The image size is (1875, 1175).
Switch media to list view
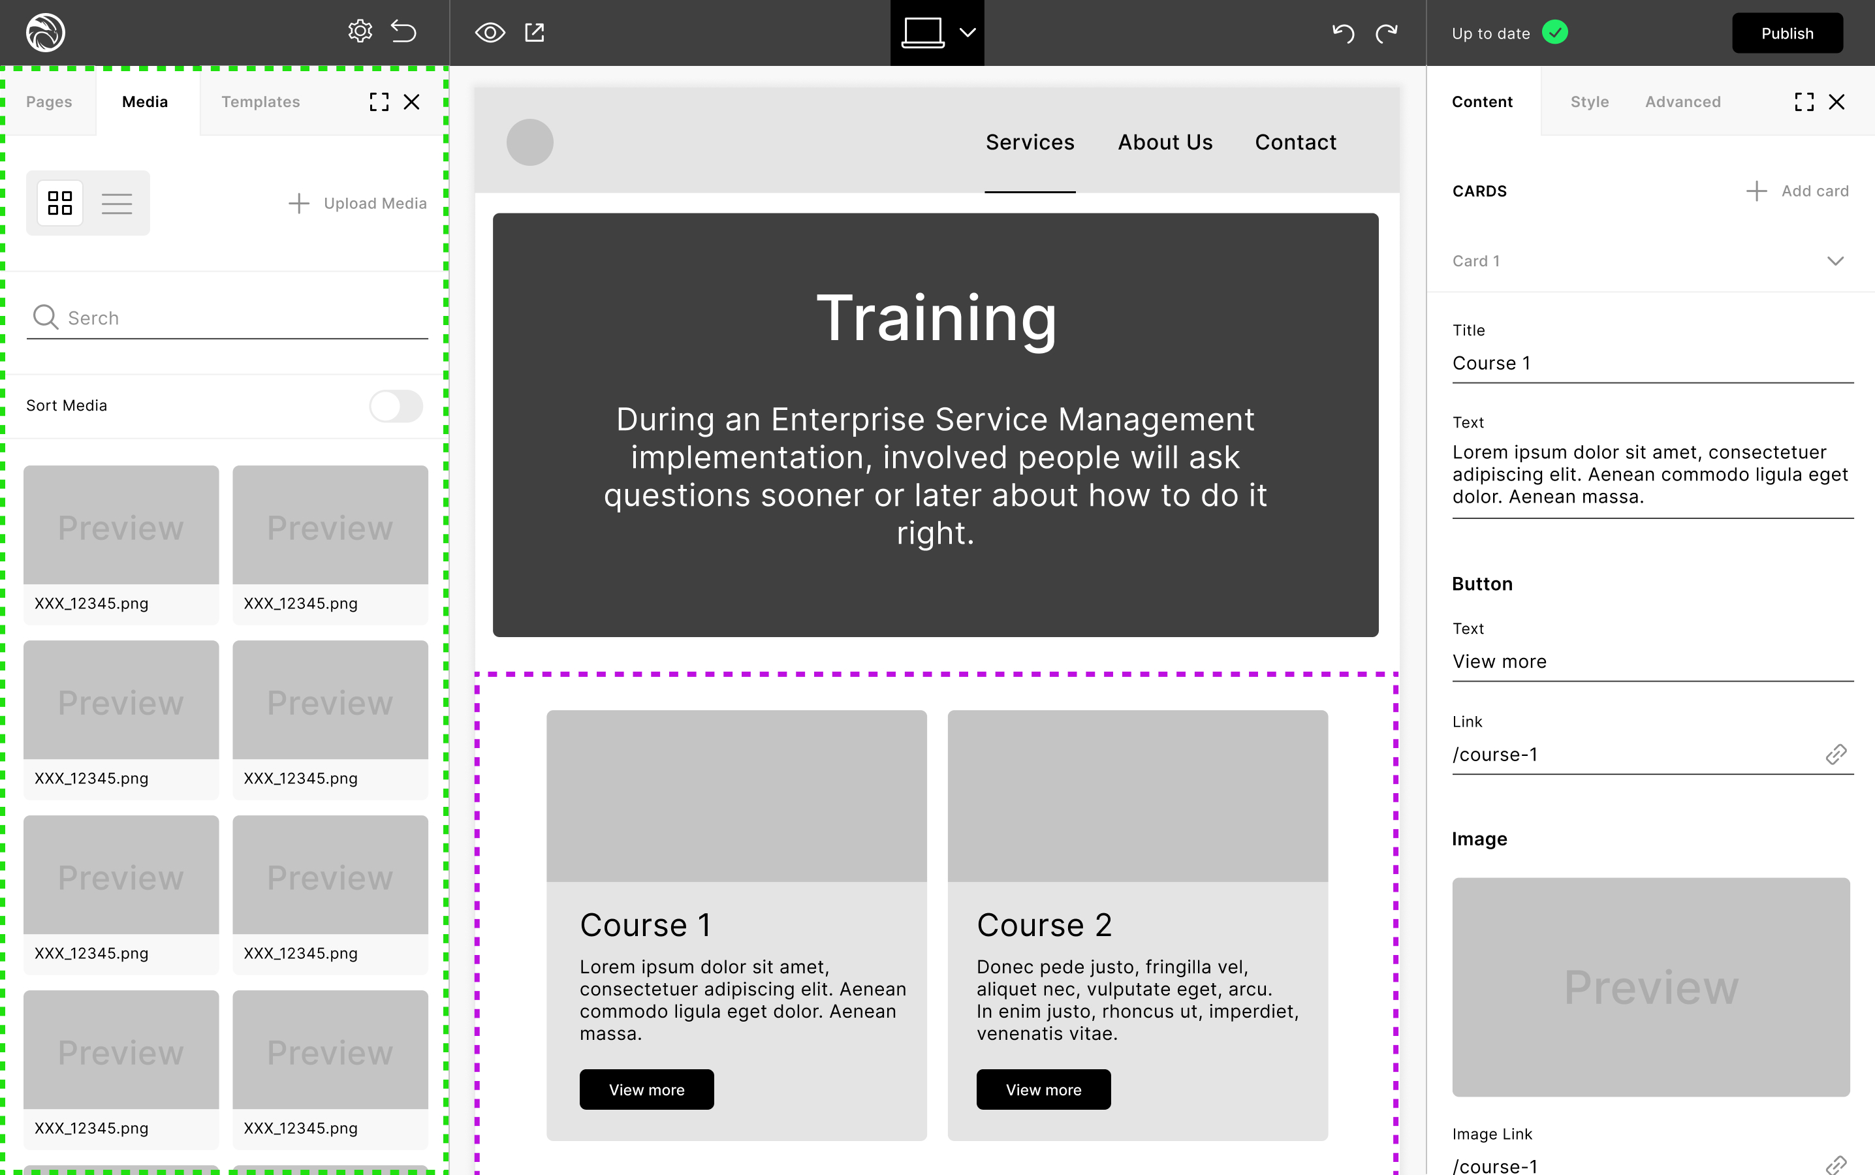click(117, 204)
